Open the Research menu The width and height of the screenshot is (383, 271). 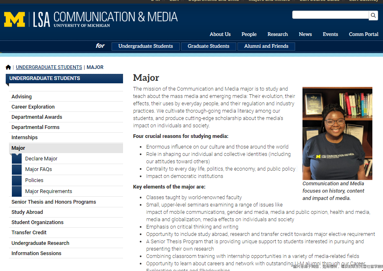[x=278, y=34]
